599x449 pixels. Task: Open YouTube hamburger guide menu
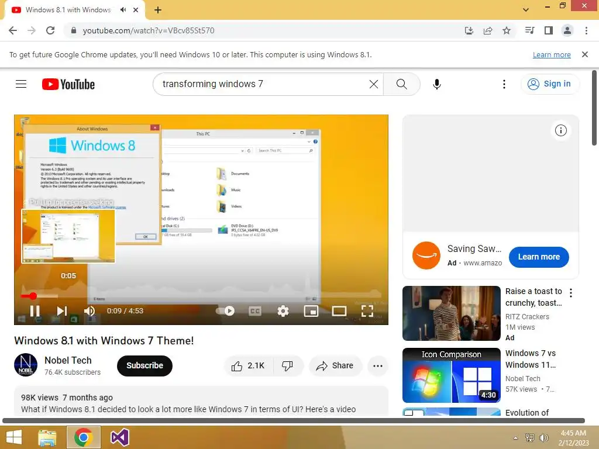21,84
